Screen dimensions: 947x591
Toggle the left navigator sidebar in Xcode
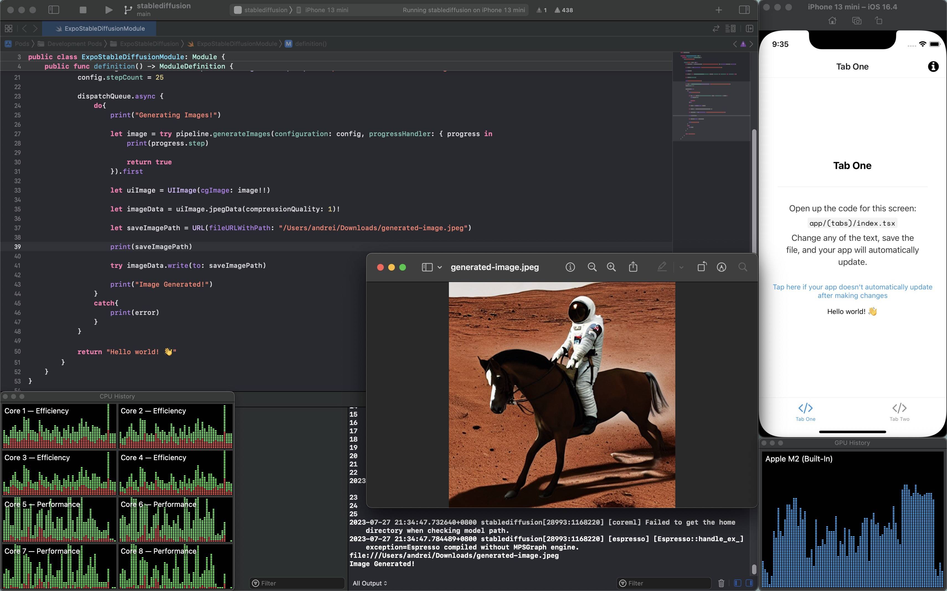tap(54, 10)
